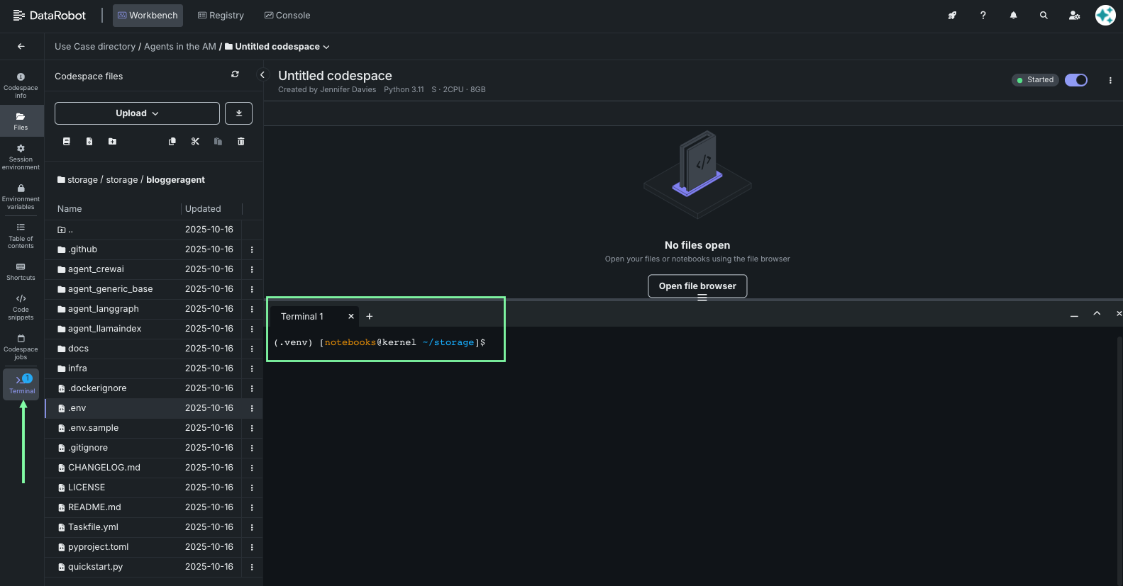Switch to the Console tab
This screenshot has height=586, width=1123.
tap(287, 16)
